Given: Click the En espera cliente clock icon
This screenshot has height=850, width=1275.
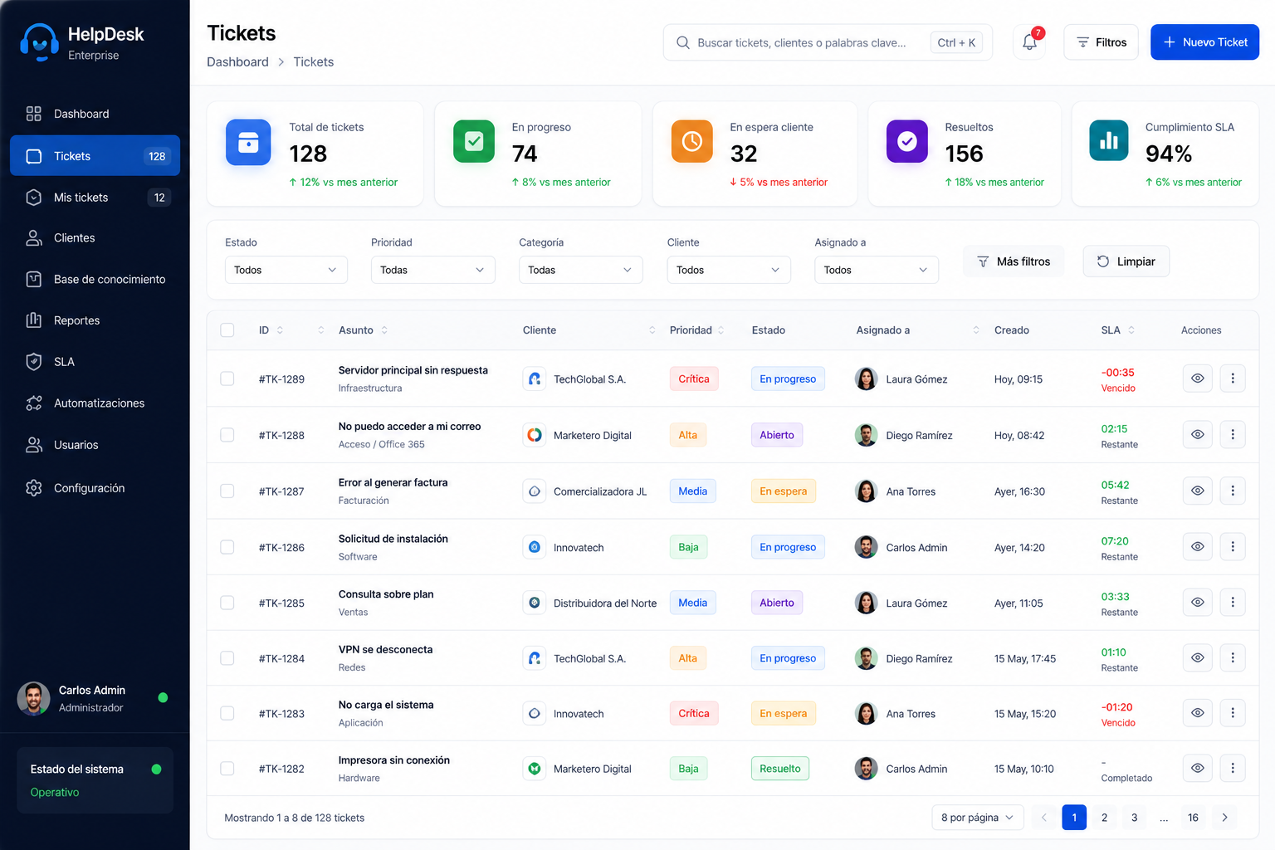Looking at the screenshot, I should pos(692,141).
